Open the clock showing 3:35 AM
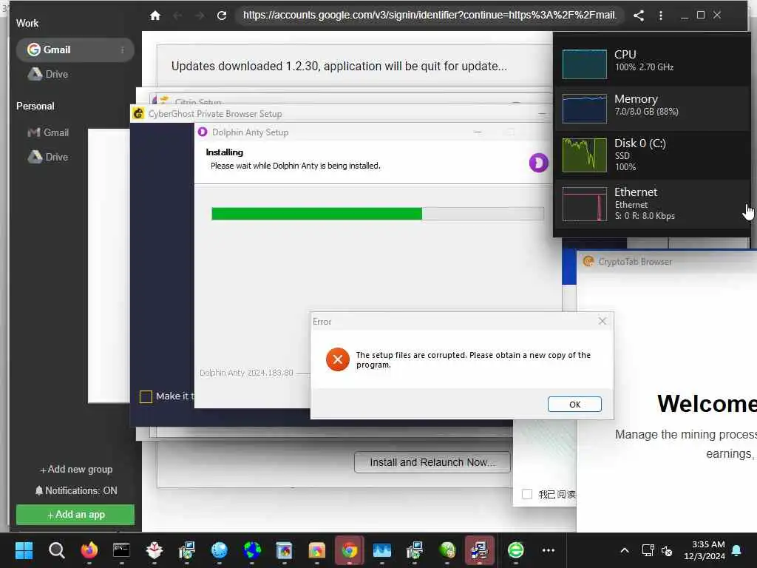 tap(705, 550)
